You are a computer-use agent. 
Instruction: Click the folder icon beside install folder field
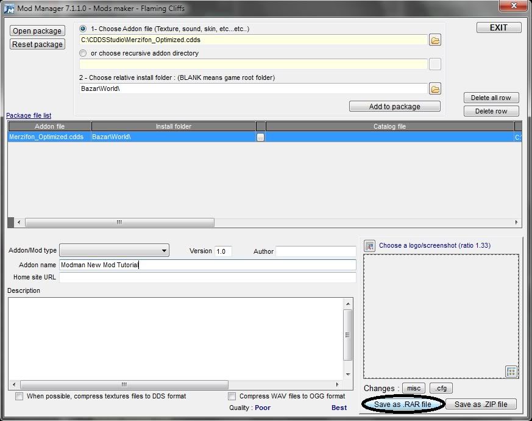pos(434,89)
